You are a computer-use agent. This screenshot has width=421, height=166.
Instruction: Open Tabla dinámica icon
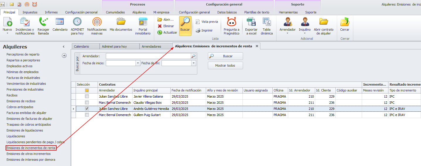[x=266, y=22]
